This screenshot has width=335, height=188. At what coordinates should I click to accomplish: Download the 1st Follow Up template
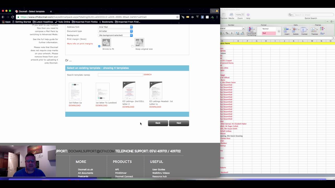coord(75,105)
